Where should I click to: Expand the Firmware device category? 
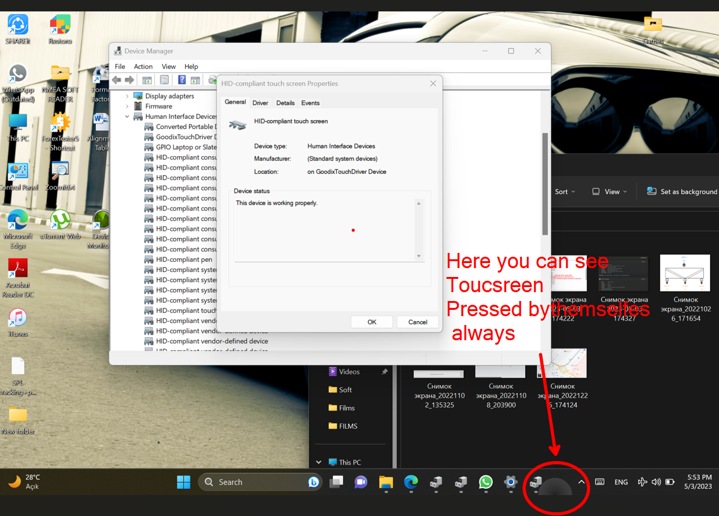[x=127, y=106]
